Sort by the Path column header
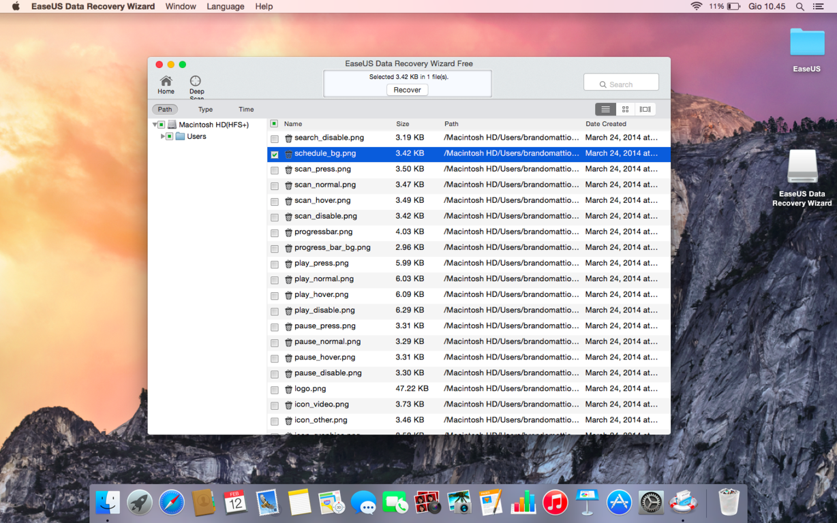This screenshot has height=523, width=837. pyautogui.click(x=451, y=124)
